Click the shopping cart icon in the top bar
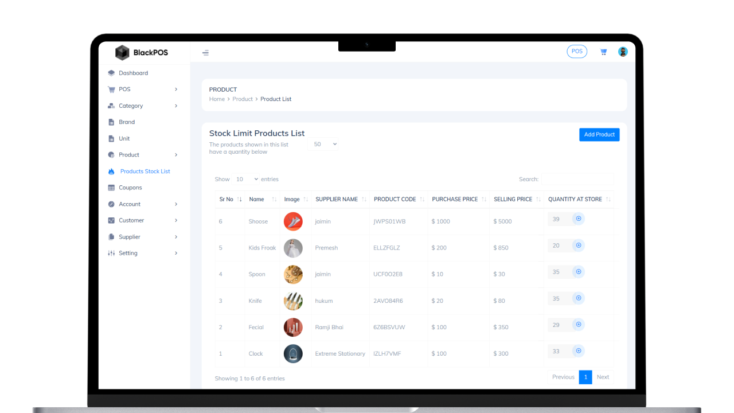 coord(603,52)
